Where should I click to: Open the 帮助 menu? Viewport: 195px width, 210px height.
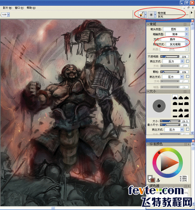31,8
